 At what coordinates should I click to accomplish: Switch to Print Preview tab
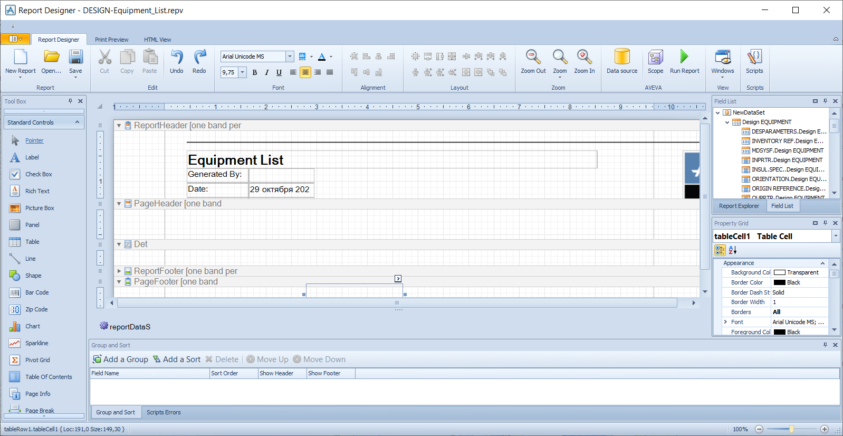pos(112,40)
